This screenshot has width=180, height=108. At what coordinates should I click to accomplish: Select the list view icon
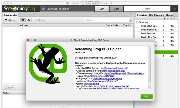click(23, 20)
